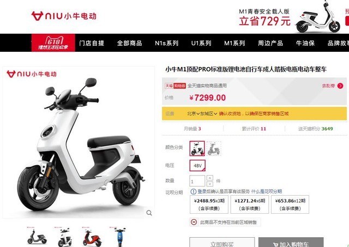Click the red arrow icon beside 去刮券
349x247 pixels.
(x=340, y=86)
